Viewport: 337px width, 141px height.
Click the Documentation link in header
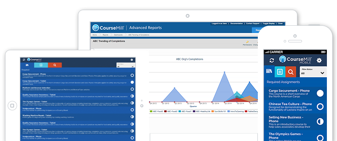236,23
